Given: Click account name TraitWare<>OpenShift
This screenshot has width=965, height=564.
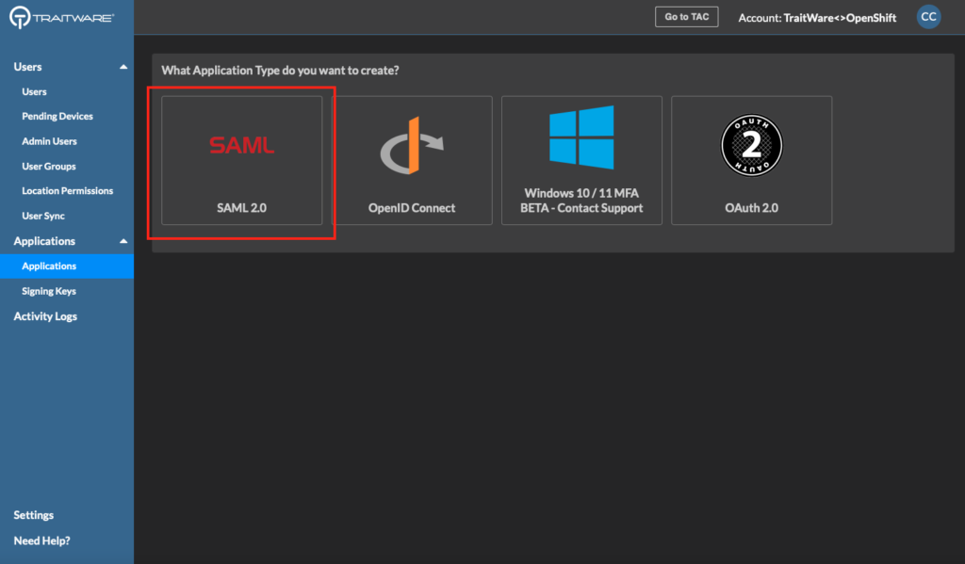Looking at the screenshot, I should pos(840,18).
